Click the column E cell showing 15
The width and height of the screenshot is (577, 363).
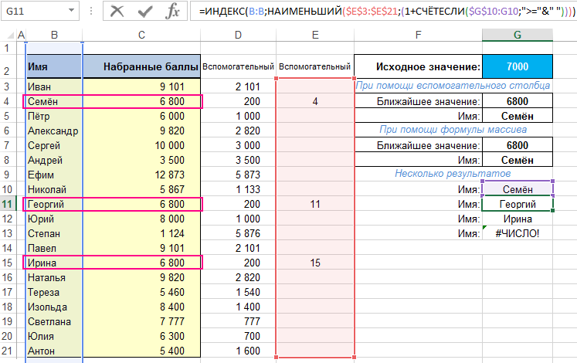(315, 263)
